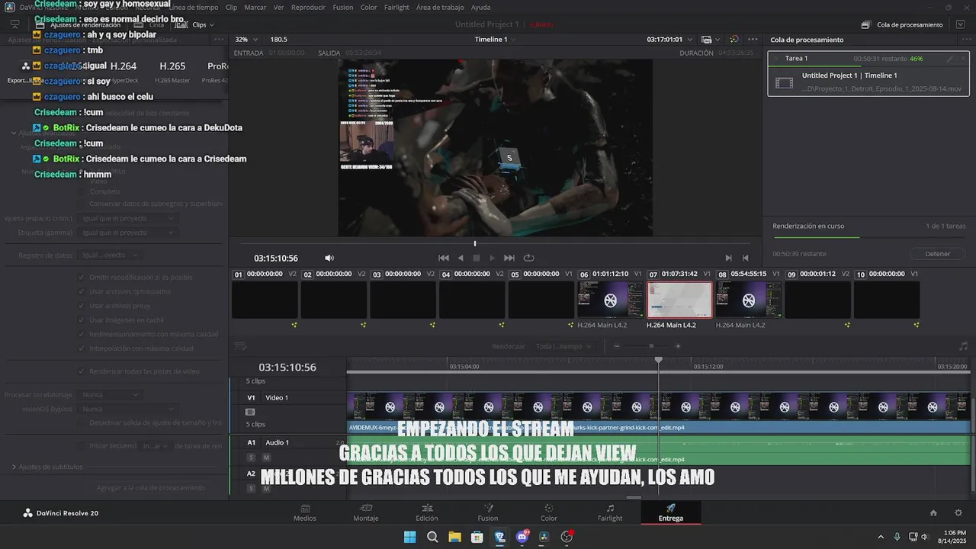Open the Área de trabajo menu

coord(440,7)
